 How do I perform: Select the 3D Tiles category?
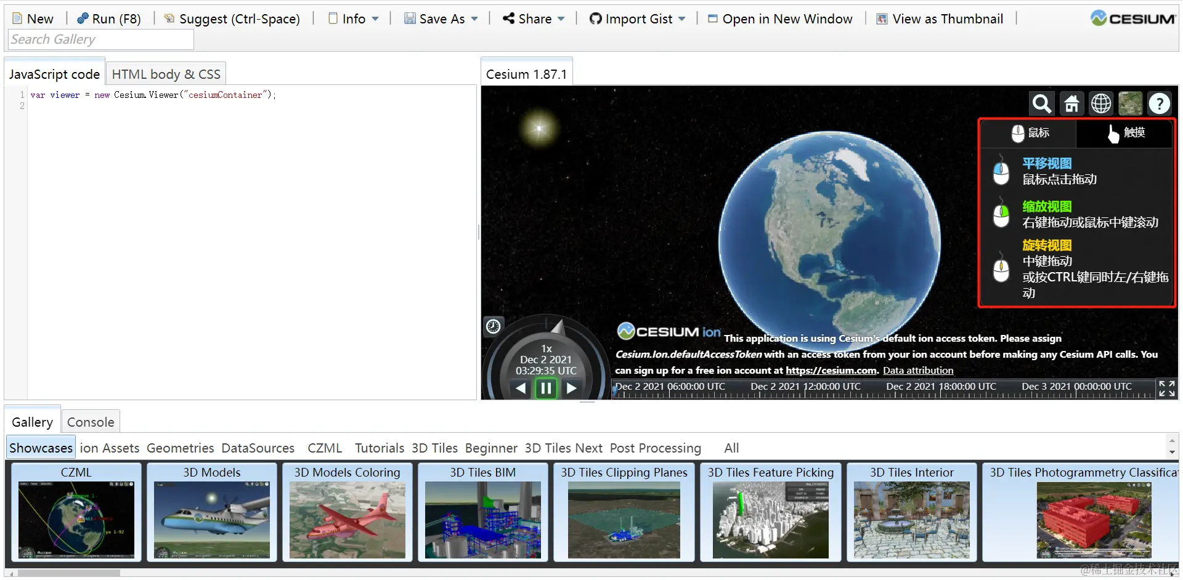pos(434,448)
